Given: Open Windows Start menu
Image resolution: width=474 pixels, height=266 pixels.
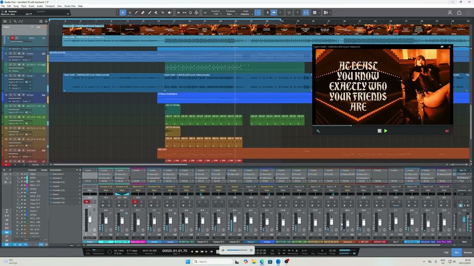Looking at the screenshot, I should tap(188, 262).
